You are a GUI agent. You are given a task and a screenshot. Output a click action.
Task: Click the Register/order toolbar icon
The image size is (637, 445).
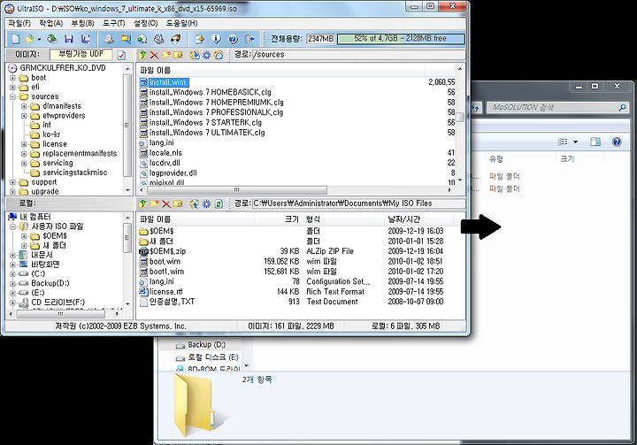(x=199, y=39)
